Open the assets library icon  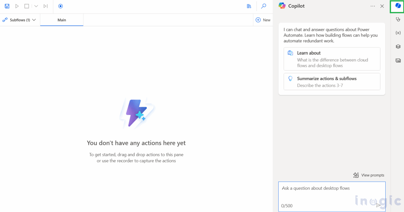249,6
